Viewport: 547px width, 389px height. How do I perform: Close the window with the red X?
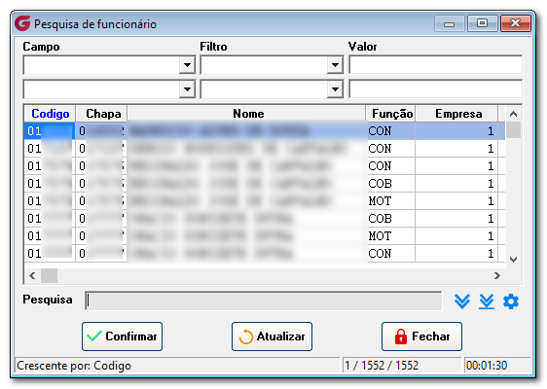coord(516,23)
